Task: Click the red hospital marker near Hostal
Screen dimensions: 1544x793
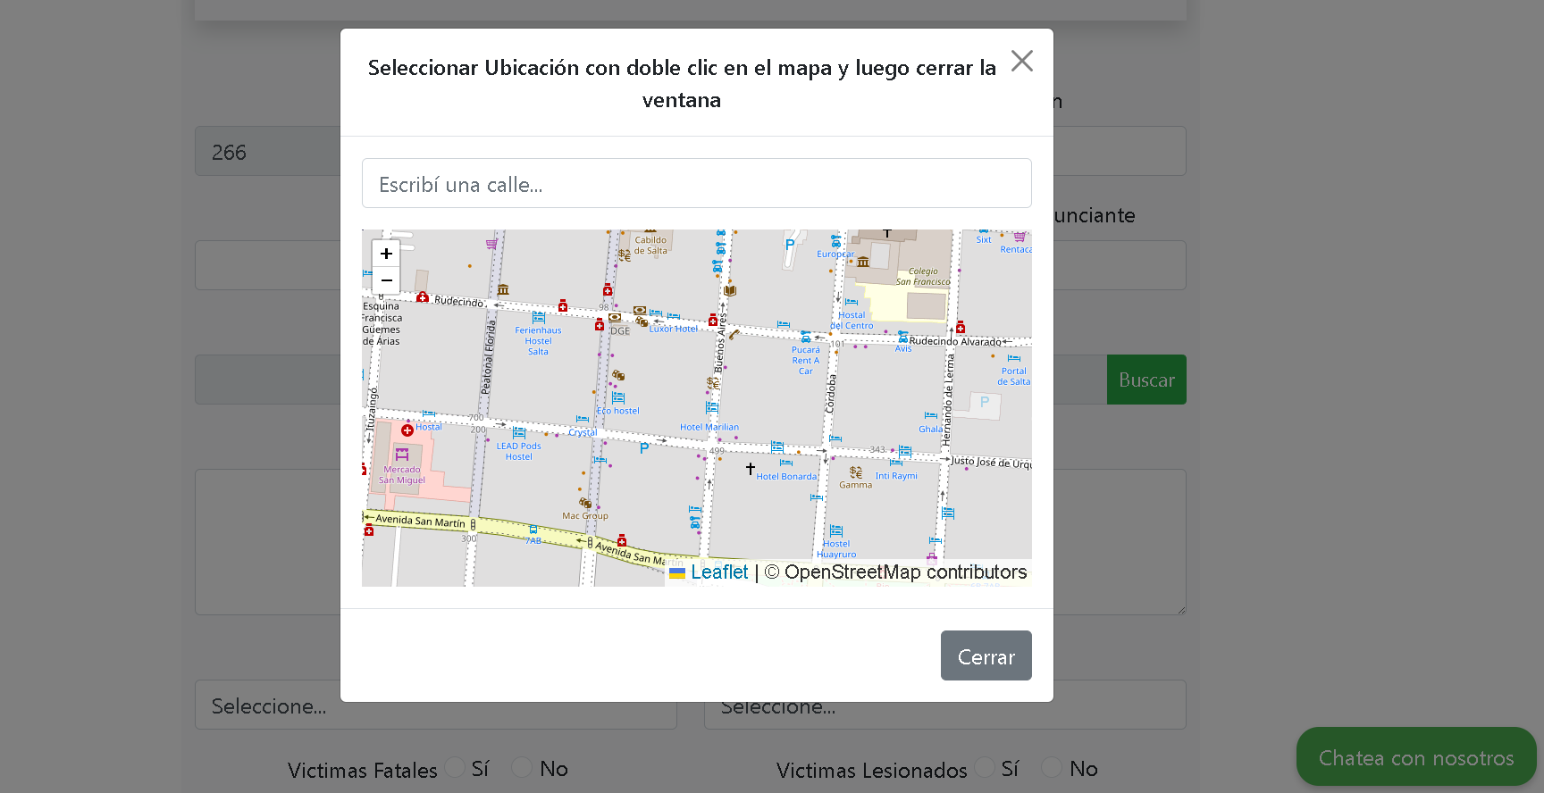Action: (x=407, y=430)
